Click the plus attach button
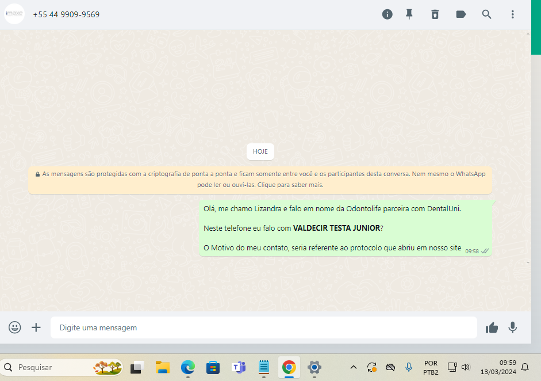 point(36,327)
